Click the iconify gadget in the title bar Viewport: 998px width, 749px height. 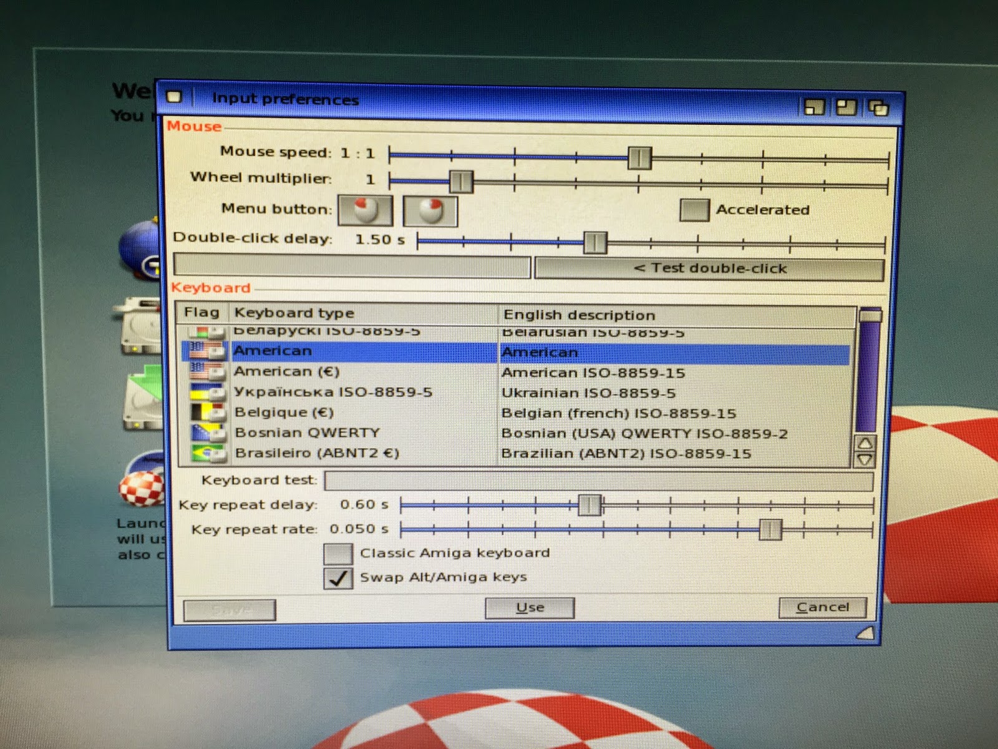tap(814, 107)
